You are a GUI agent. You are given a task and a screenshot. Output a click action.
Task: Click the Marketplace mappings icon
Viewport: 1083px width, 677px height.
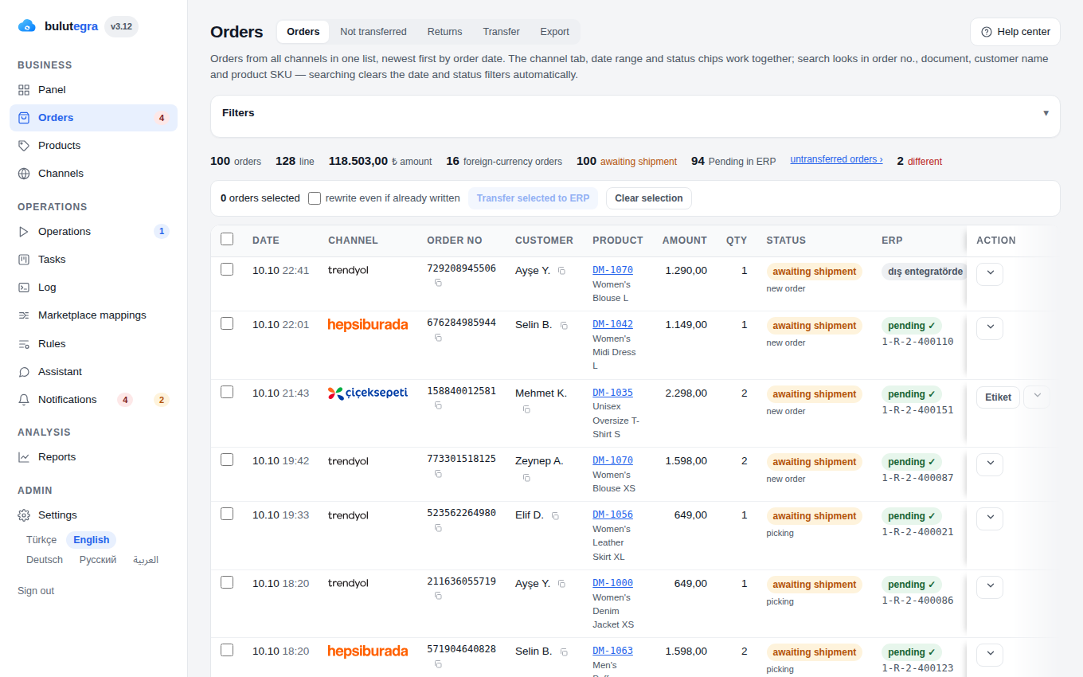coord(24,315)
